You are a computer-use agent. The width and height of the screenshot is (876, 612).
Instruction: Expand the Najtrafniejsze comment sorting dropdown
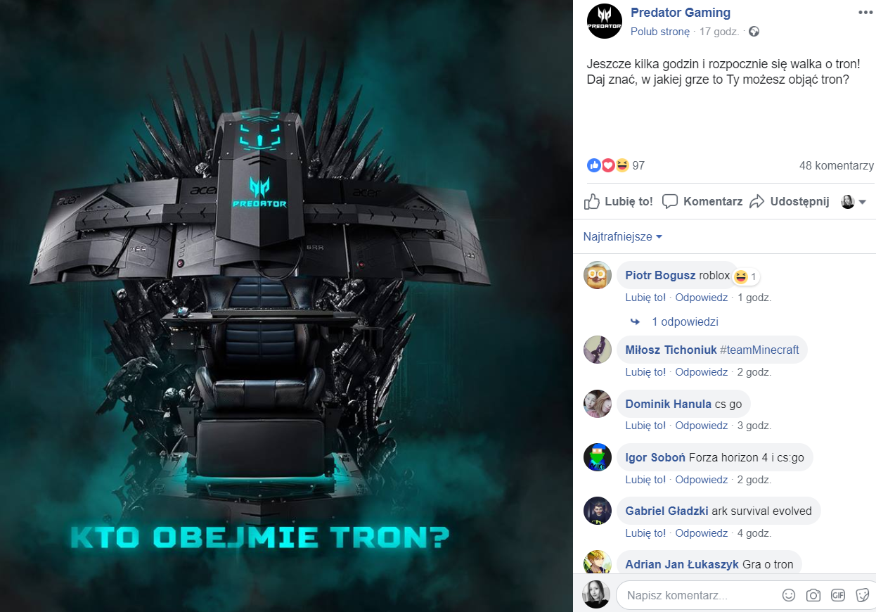[x=623, y=237]
